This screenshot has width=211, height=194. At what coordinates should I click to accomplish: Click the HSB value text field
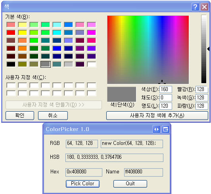(x=114, y=158)
